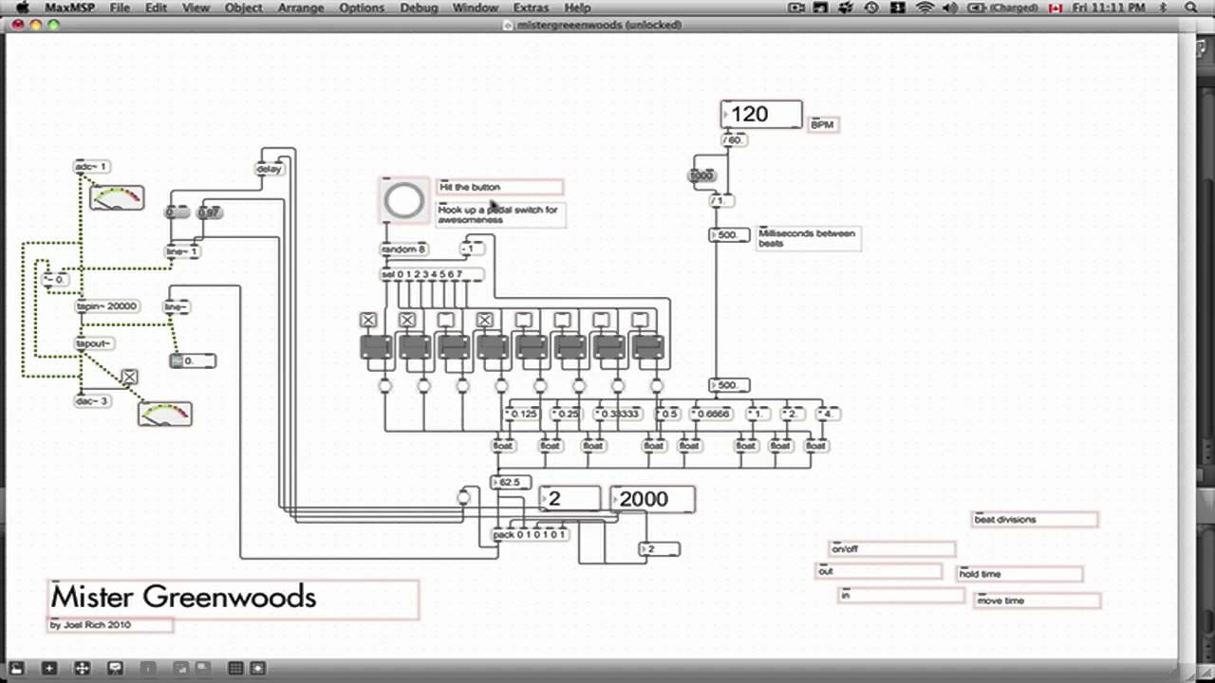Open the Object menu

244,8
